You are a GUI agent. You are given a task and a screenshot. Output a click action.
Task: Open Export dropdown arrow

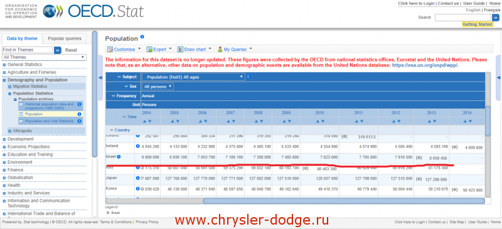coord(170,49)
